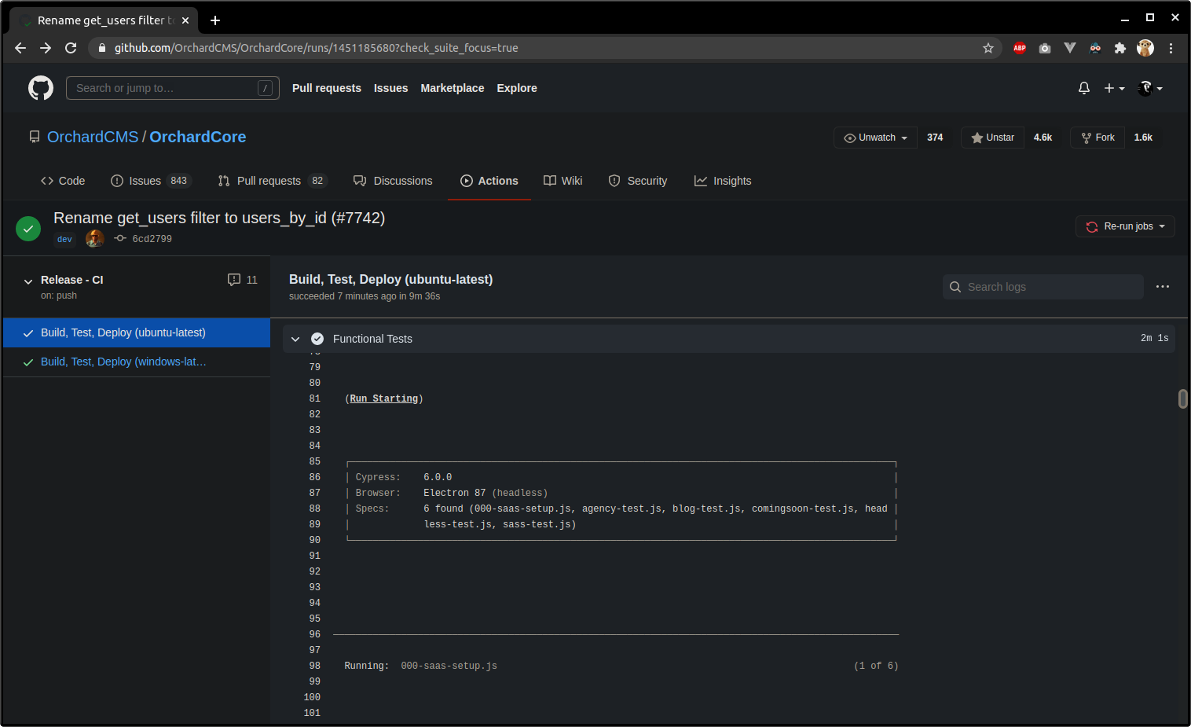Bookmark this page with the star icon
Screen dimensions: 1191x727
tap(988, 48)
